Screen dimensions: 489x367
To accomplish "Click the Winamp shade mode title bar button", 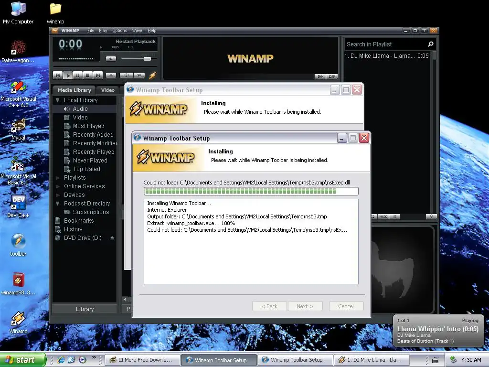I will [x=424, y=31].
